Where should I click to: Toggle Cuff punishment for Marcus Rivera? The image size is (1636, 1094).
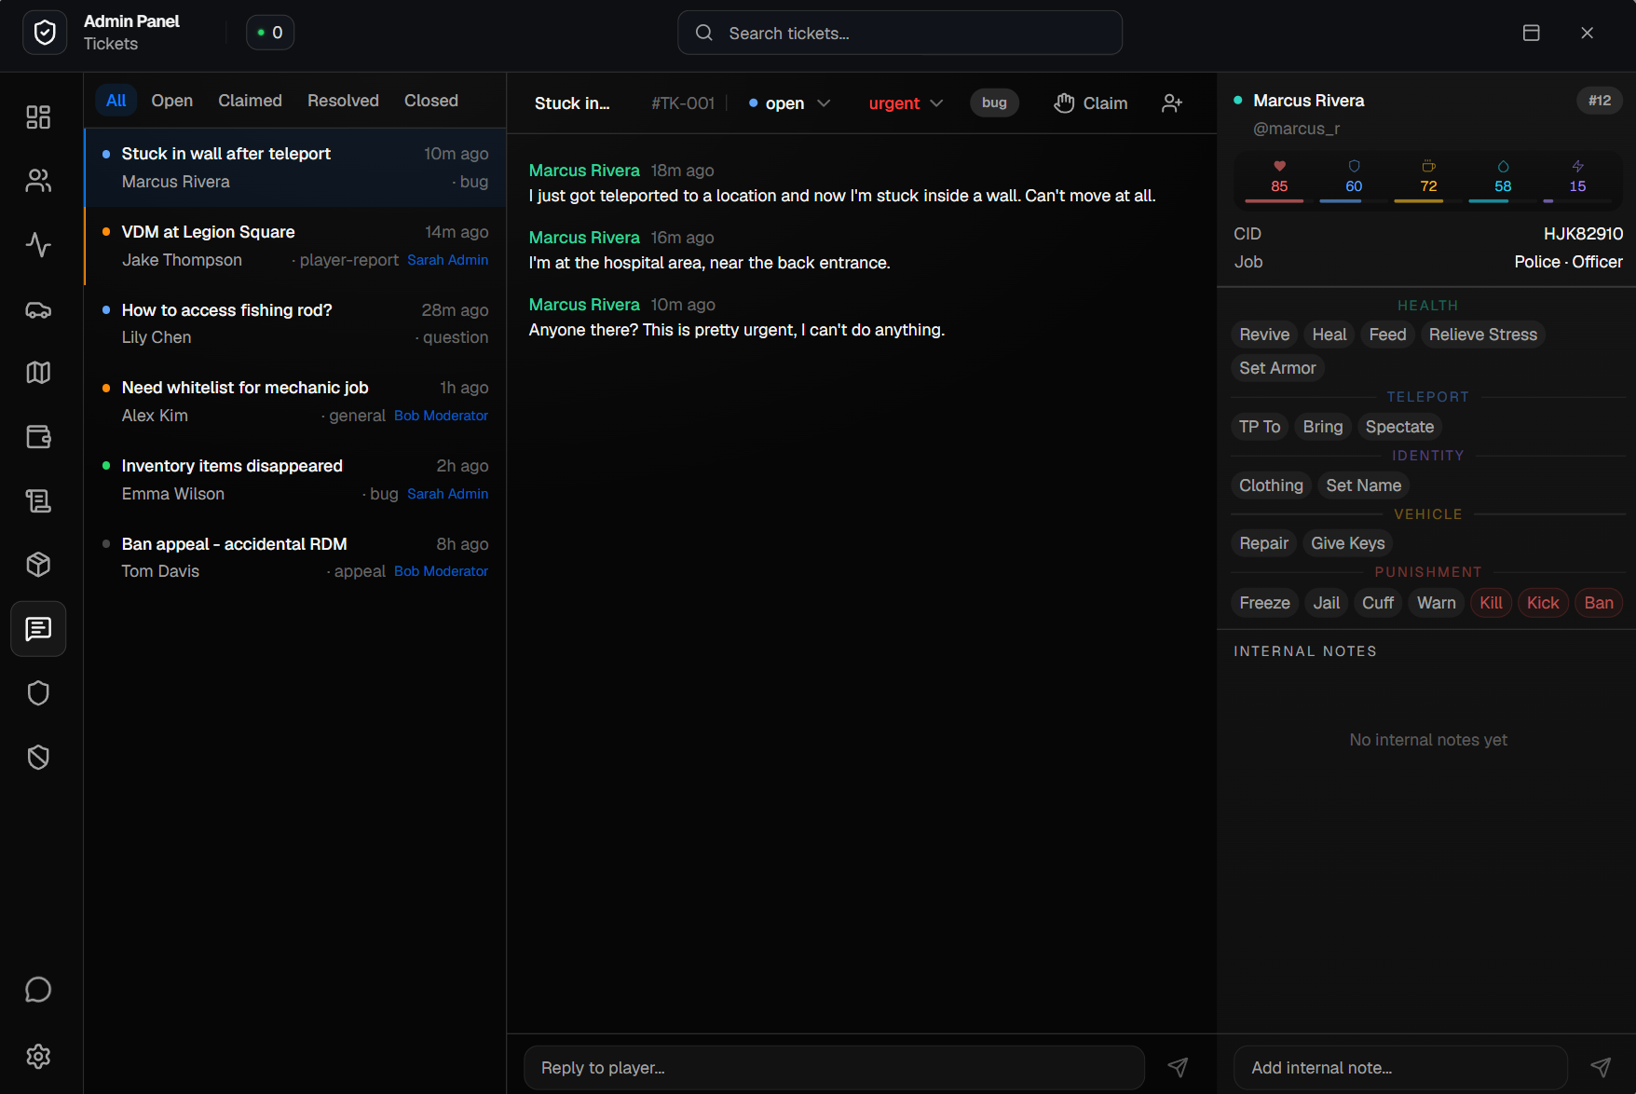[x=1377, y=603]
